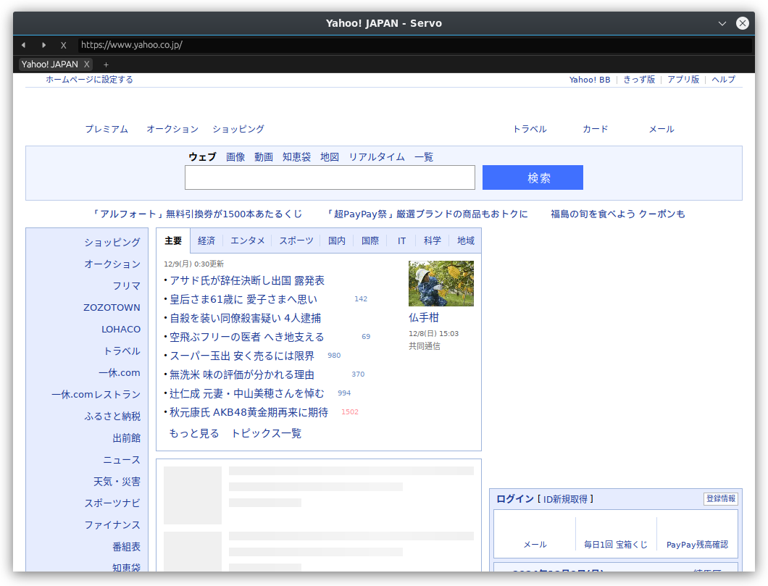Open headline アサド氏が辞任決断し出国
768x586 pixels.
click(x=247, y=280)
